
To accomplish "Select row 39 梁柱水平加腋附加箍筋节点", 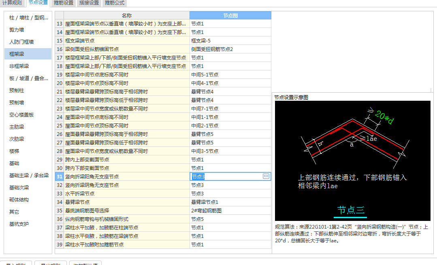I will [126, 244].
